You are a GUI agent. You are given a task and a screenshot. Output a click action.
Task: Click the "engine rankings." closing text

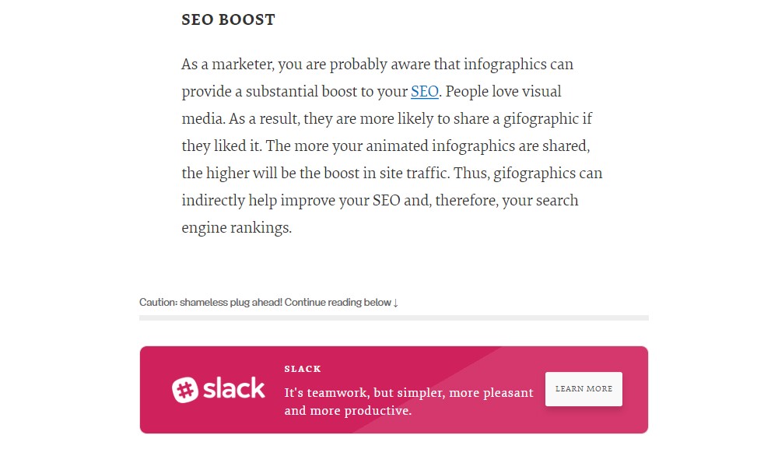click(x=237, y=227)
